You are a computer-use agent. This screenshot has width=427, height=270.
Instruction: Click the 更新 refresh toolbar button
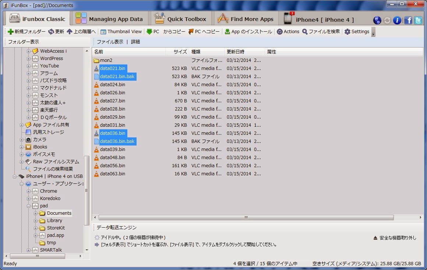pos(56,32)
